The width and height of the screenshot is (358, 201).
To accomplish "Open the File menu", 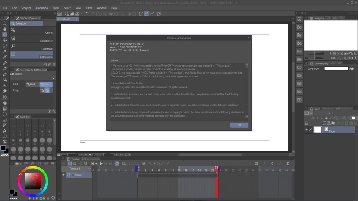I will tap(5, 8).
